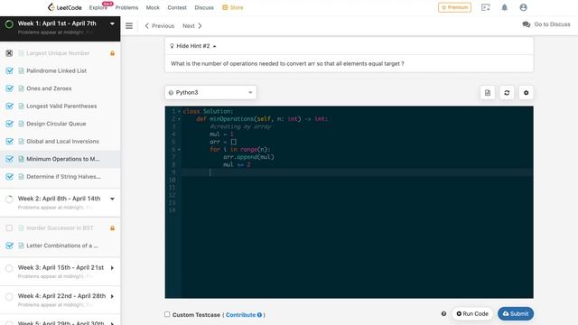
Task: Open the user profile avatar
Action: point(523,7)
